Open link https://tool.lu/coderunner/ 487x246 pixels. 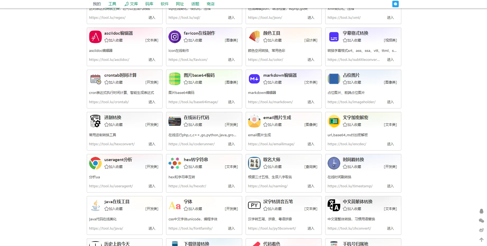pos(192,144)
